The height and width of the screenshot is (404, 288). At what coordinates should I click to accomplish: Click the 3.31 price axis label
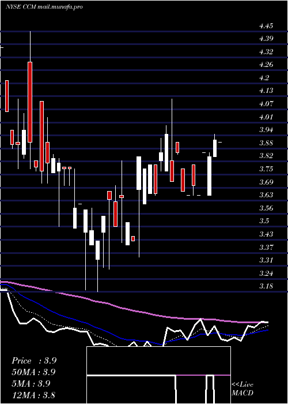point(266,260)
